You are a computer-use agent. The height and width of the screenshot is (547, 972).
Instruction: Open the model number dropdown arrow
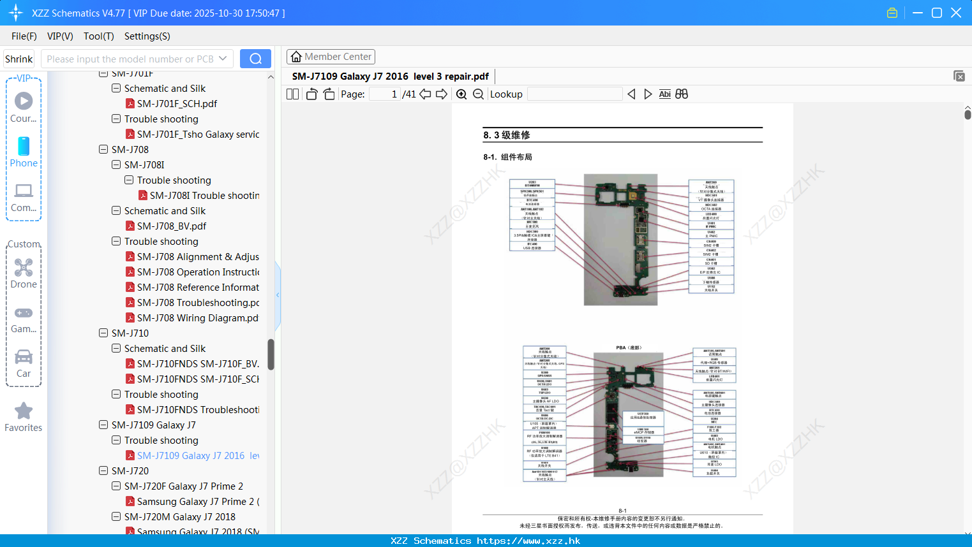(x=223, y=59)
